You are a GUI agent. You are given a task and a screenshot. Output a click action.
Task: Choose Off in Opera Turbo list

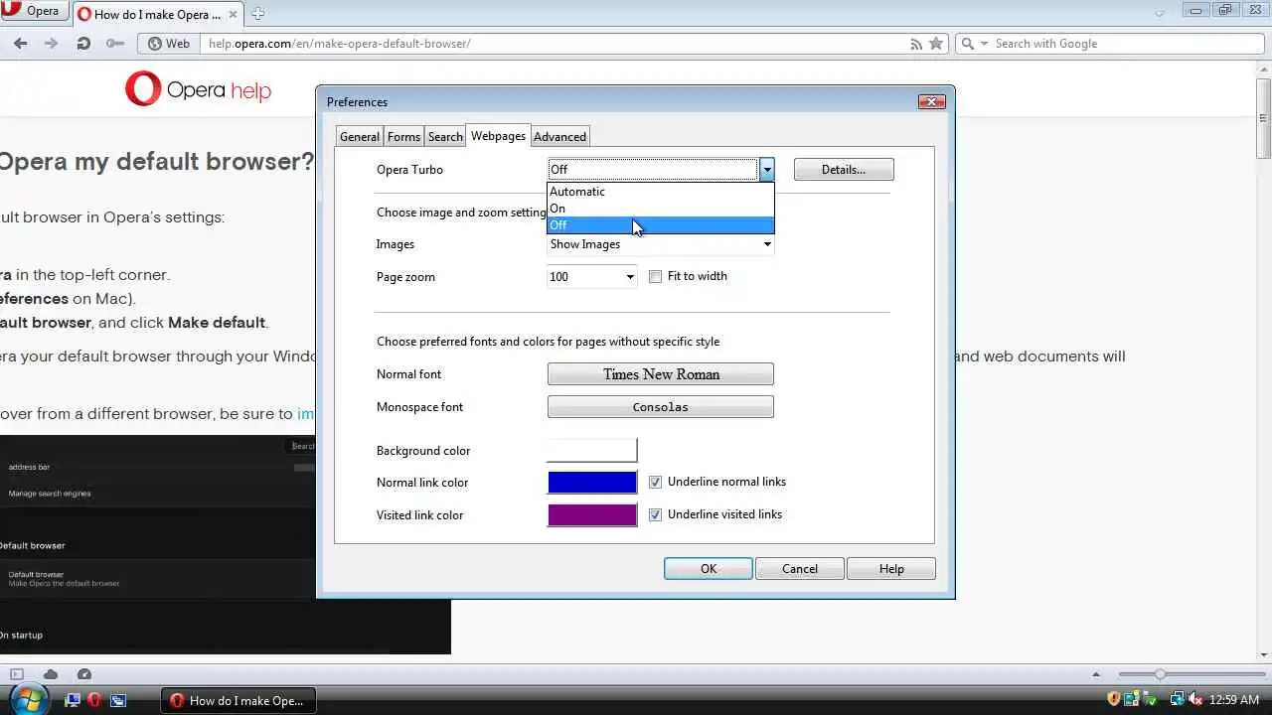pyautogui.click(x=661, y=225)
